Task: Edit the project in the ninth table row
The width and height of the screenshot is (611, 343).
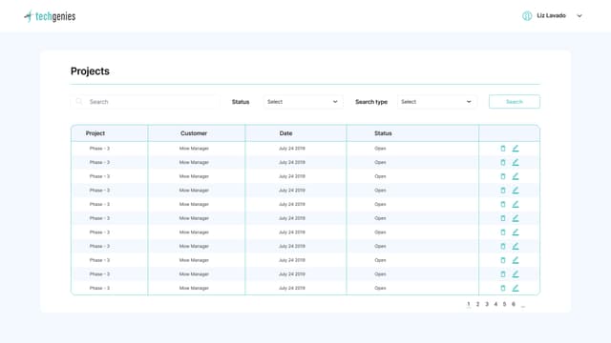Action: pos(516,260)
